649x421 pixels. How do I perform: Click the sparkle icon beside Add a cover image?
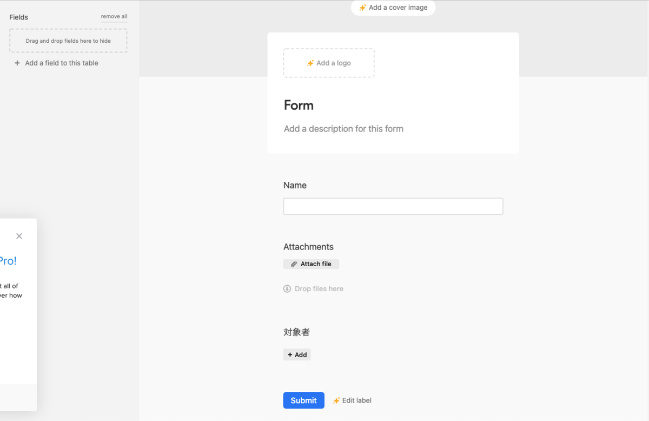pos(363,8)
